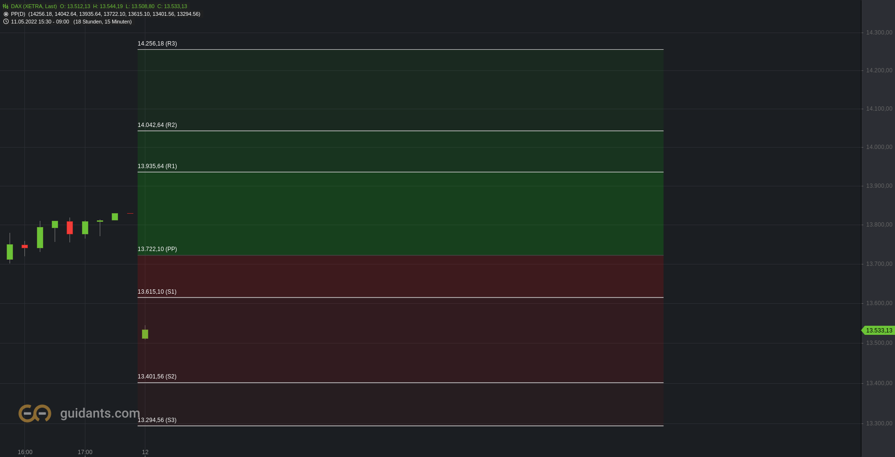Select the 13.401,56 (S2) support label
Viewport: 895px width, 457px height.
tap(157, 377)
